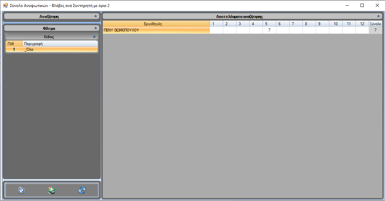Click the Περιγραφή column header
The image size is (385, 201).
[60, 43]
